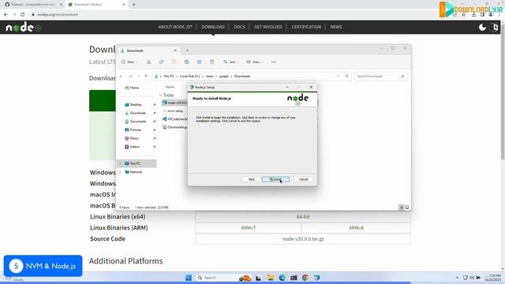Switch to details view icon in File Explorer status bar
505x284 pixels.
(x=402, y=207)
